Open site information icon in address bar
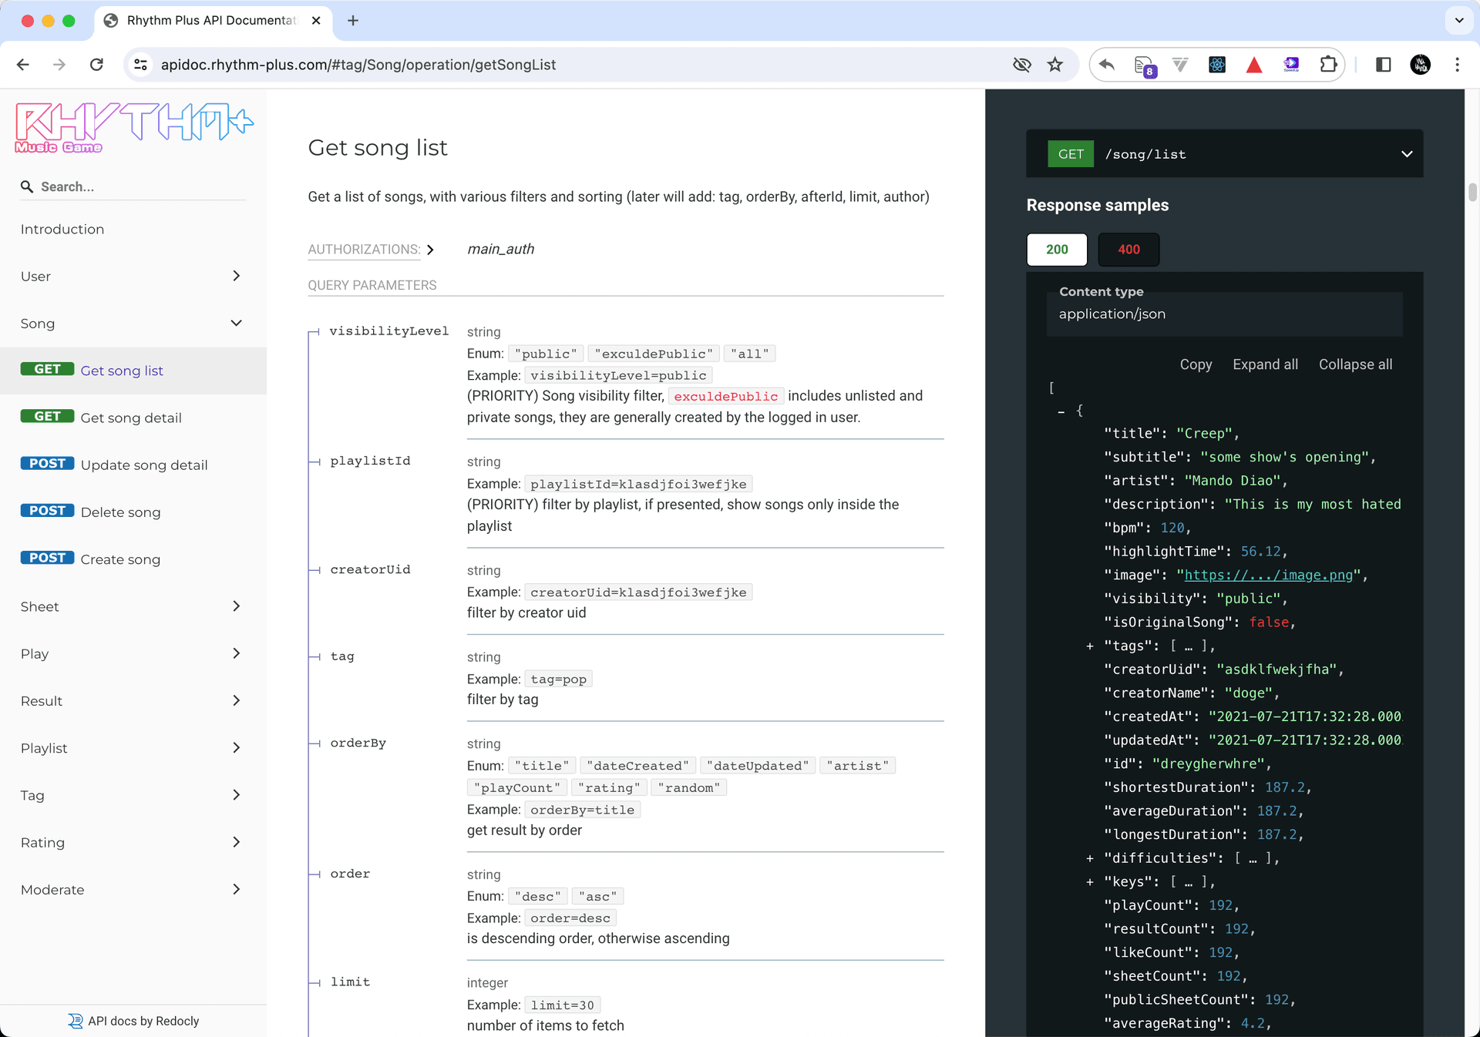This screenshot has height=1037, width=1480. point(141,65)
